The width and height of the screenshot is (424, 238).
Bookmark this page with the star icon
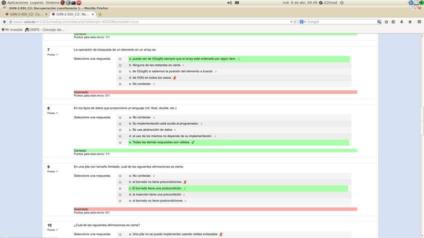tap(386, 22)
